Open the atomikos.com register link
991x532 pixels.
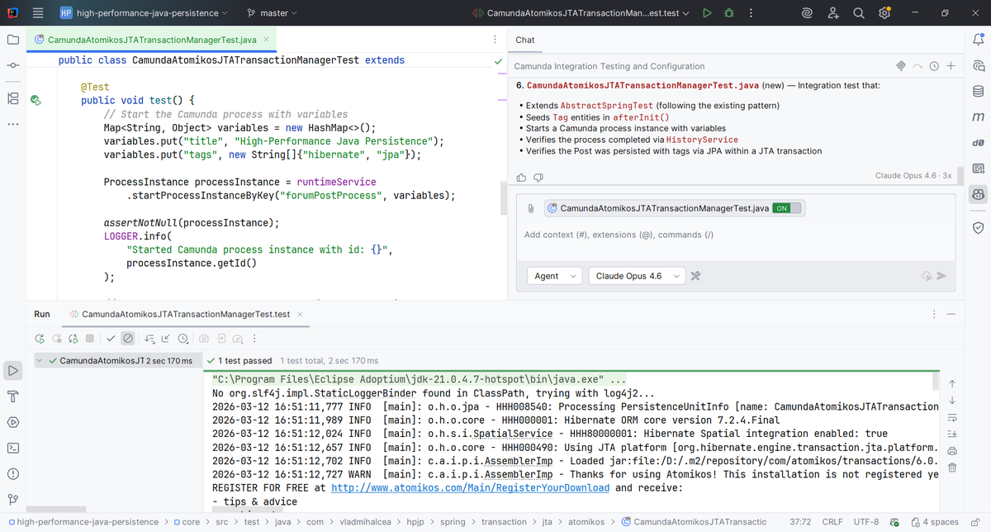[x=471, y=488]
